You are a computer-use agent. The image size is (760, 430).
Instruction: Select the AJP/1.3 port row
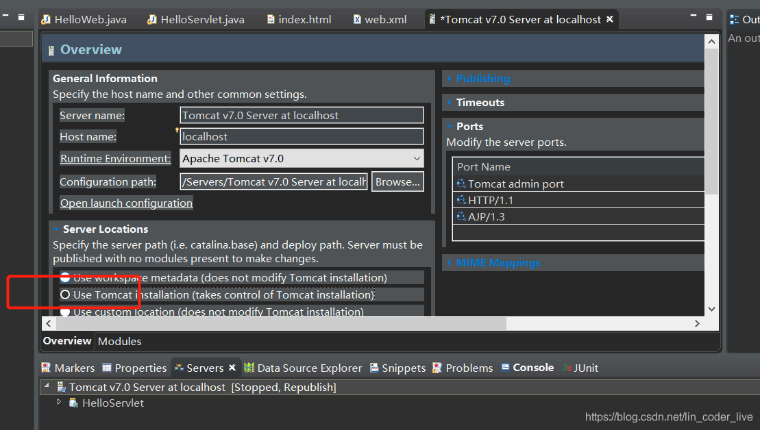click(578, 216)
